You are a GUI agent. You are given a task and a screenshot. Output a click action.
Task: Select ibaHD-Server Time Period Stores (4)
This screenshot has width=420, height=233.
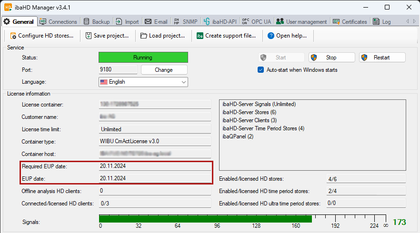point(263,128)
